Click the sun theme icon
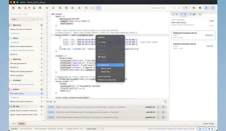226x131 pixels. (x=194, y=8)
